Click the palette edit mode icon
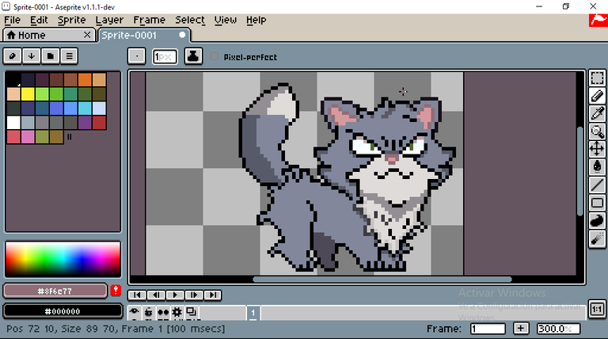 click(13, 56)
